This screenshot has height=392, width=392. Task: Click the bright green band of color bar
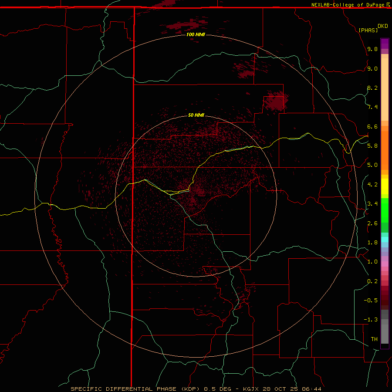pyautogui.click(x=385, y=210)
